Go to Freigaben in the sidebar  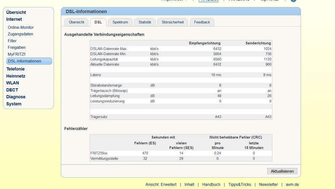pyautogui.click(x=17, y=48)
